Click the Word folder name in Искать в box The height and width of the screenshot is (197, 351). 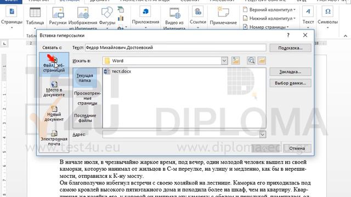pyautogui.click(x=118, y=61)
